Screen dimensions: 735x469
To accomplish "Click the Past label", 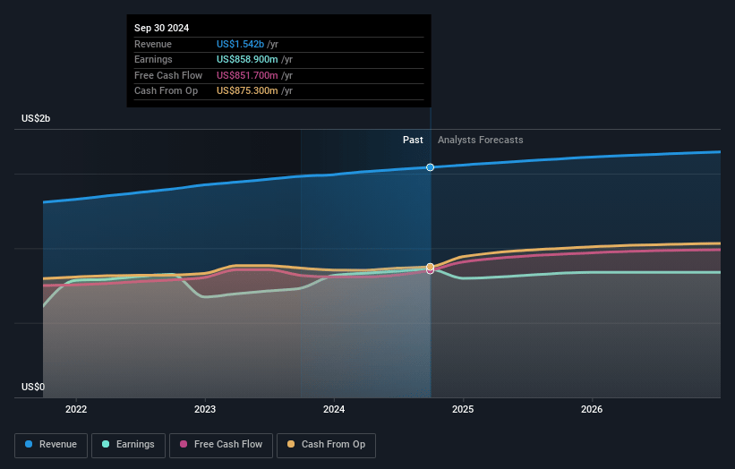I will tap(413, 140).
